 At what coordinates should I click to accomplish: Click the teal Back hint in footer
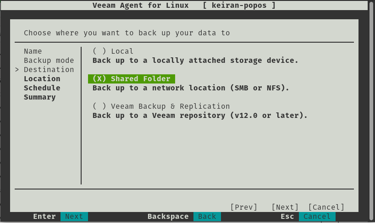point(207,216)
